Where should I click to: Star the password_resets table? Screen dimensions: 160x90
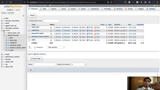pyautogui.click(x=51, y=34)
